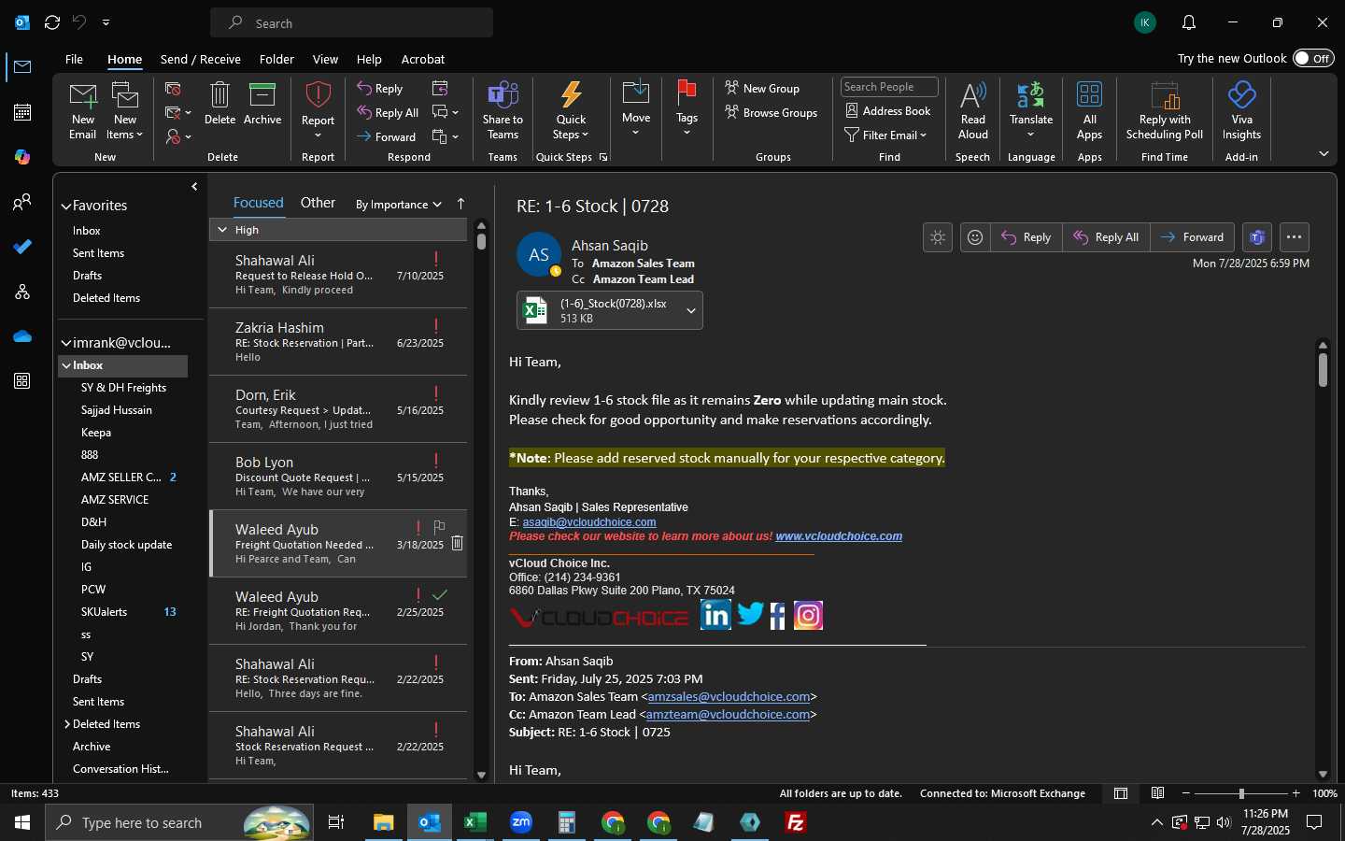The width and height of the screenshot is (1345, 841).
Task: Open more actions ellipsis in reading pane
Action: (1294, 237)
